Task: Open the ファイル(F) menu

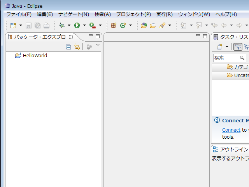Action: tap(19, 14)
